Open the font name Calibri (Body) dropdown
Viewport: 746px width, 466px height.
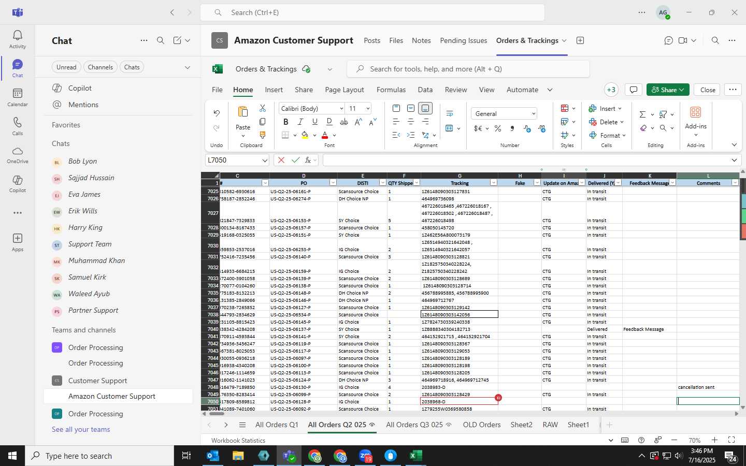click(x=341, y=108)
